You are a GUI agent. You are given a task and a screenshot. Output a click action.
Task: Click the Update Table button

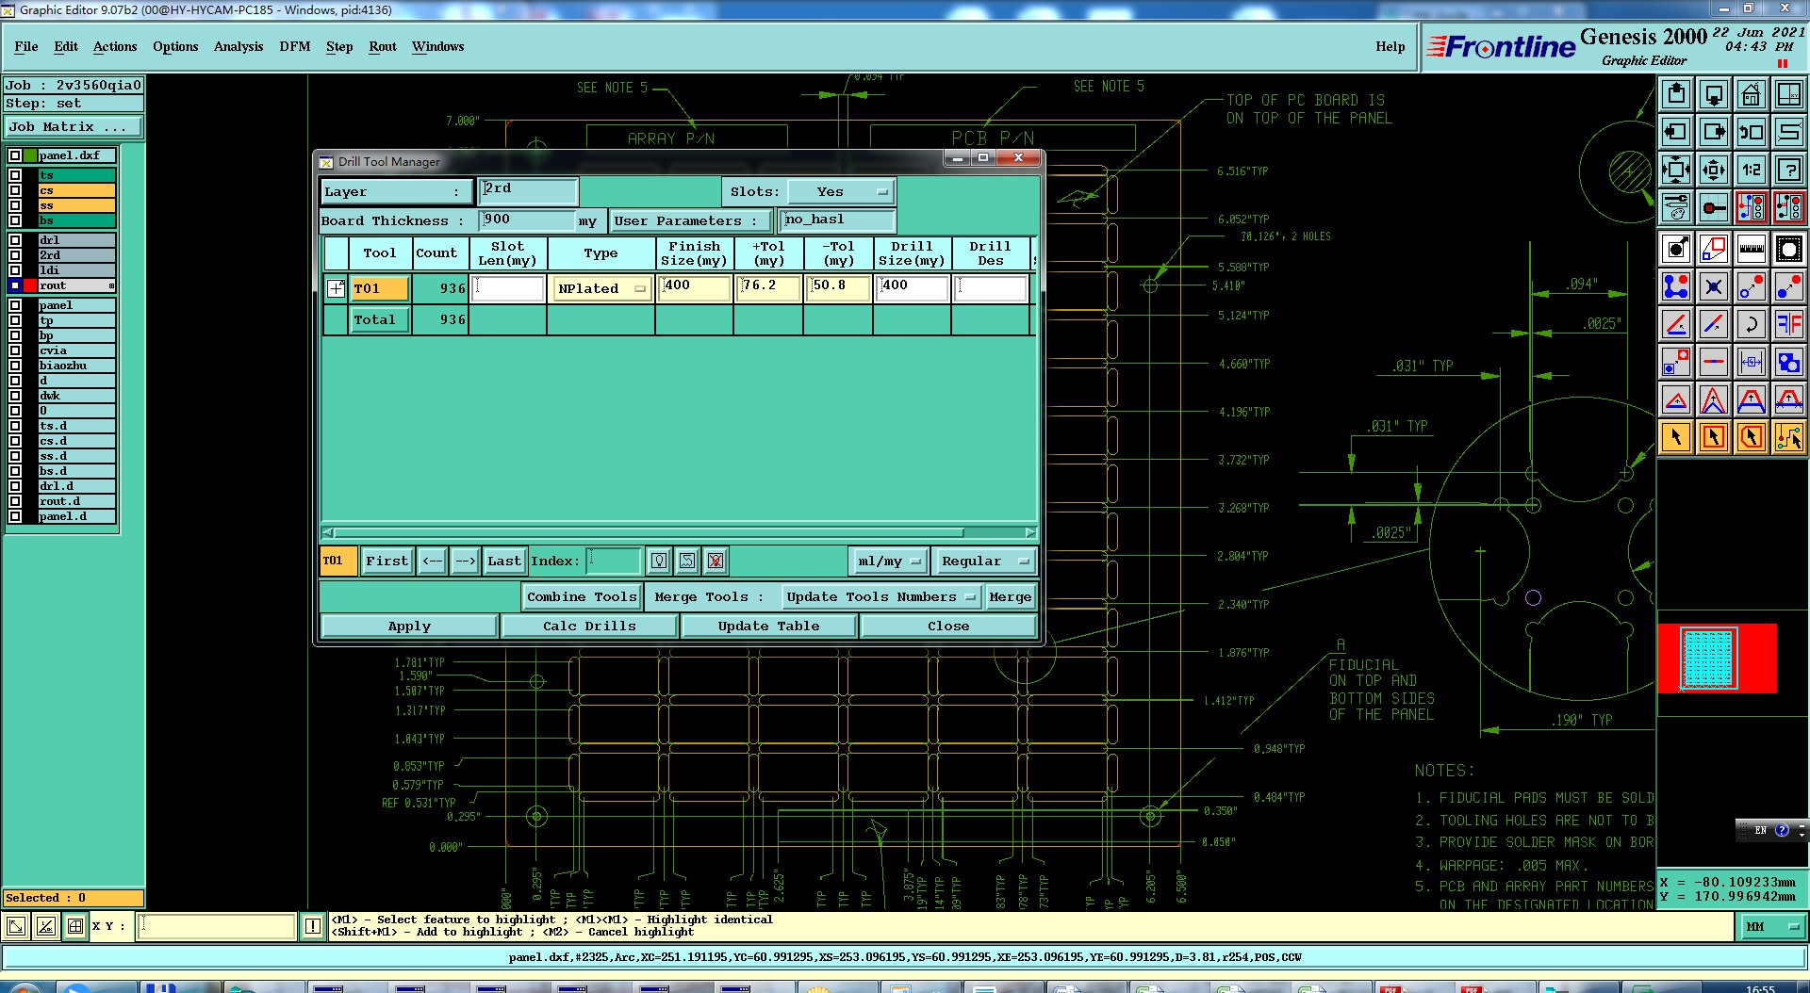click(768, 626)
